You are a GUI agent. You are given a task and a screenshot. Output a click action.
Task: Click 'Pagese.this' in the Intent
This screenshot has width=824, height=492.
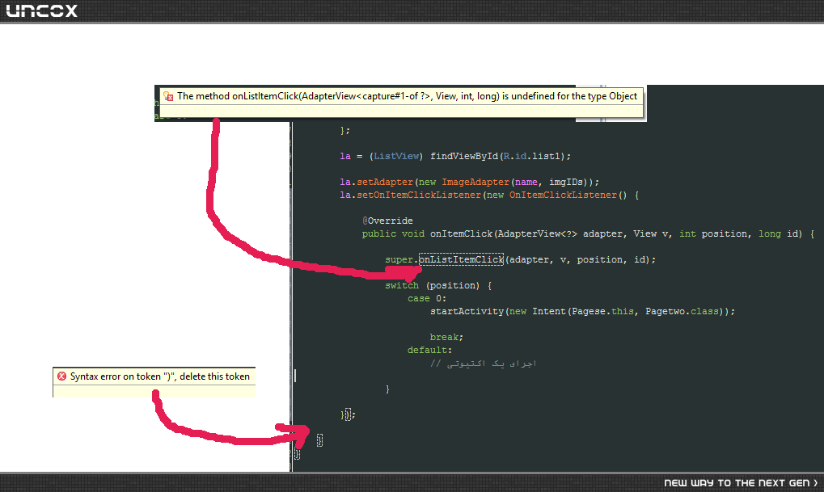click(x=602, y=311)
